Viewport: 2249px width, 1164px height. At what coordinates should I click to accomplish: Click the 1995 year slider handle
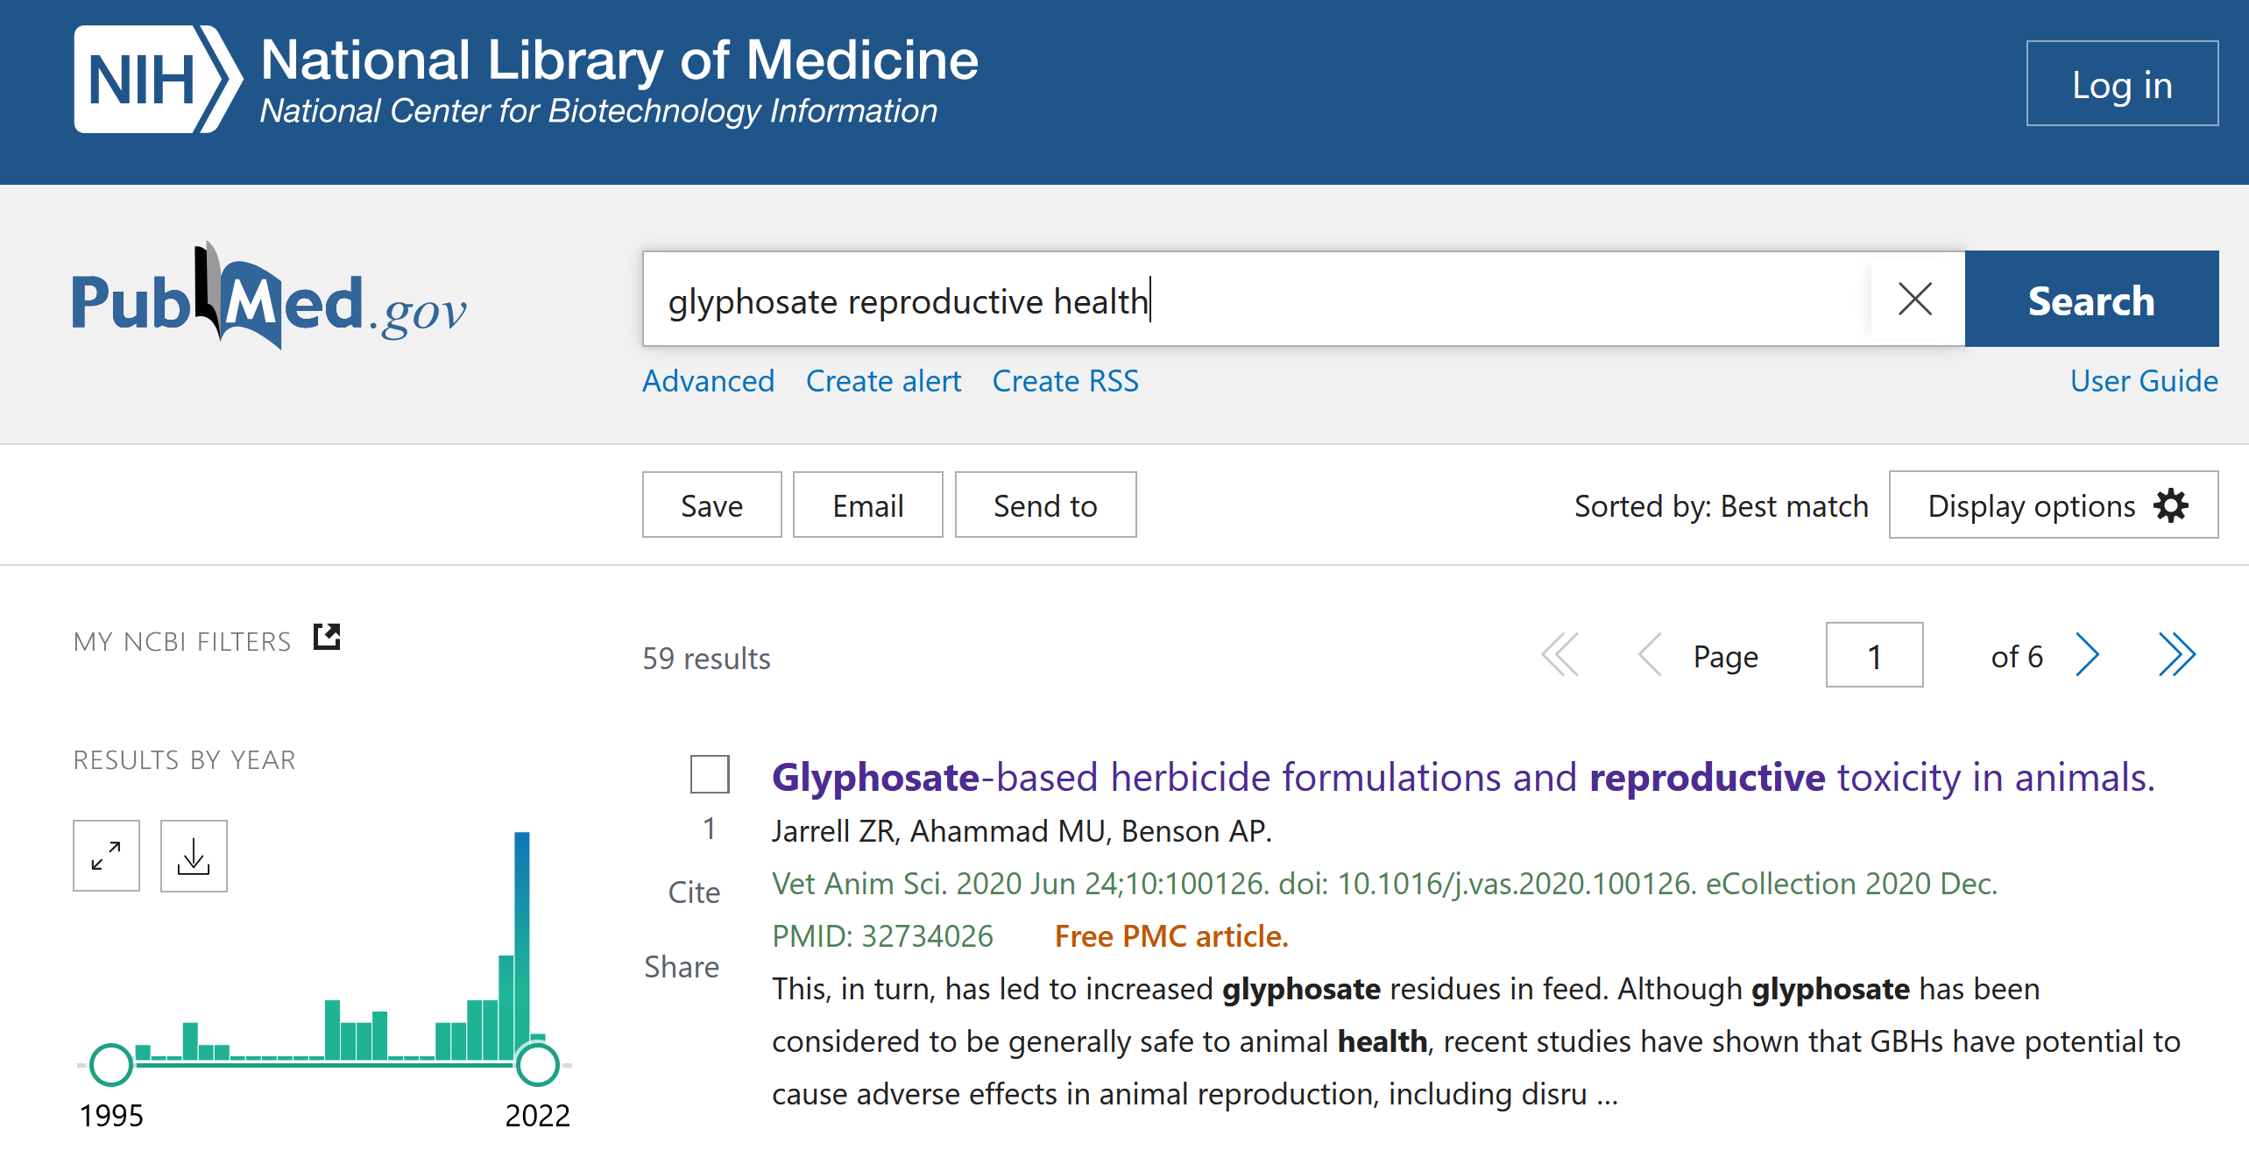[x=111, y=1064]
